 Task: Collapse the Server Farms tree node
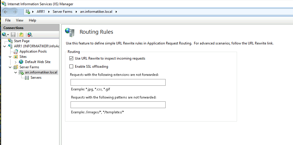tap(10, 67)
